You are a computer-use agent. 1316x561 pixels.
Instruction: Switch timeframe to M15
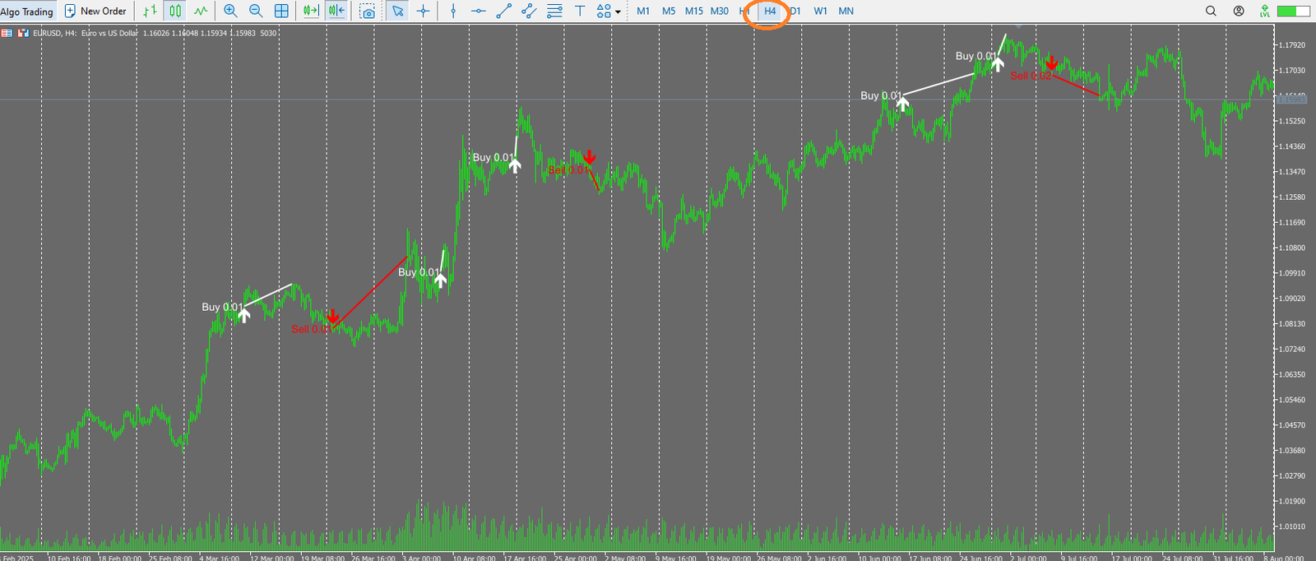(x=694, y=11)
